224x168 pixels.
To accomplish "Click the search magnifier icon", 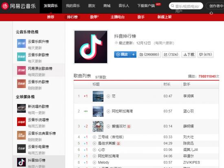I will 172,6.
